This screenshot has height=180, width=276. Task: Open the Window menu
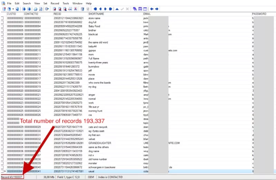(77, 3)
